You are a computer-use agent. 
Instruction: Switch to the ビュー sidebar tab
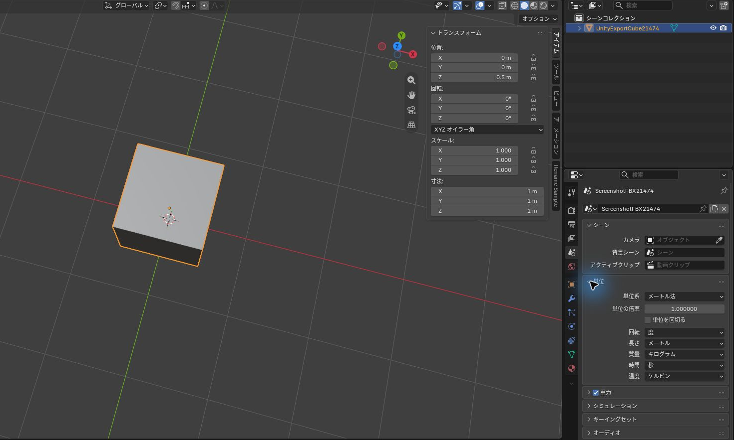click(556, 98)
